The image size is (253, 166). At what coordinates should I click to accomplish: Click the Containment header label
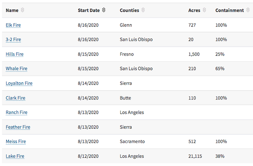click(229, 10)
